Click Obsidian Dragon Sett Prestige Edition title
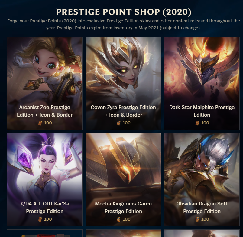 (202, 208)
